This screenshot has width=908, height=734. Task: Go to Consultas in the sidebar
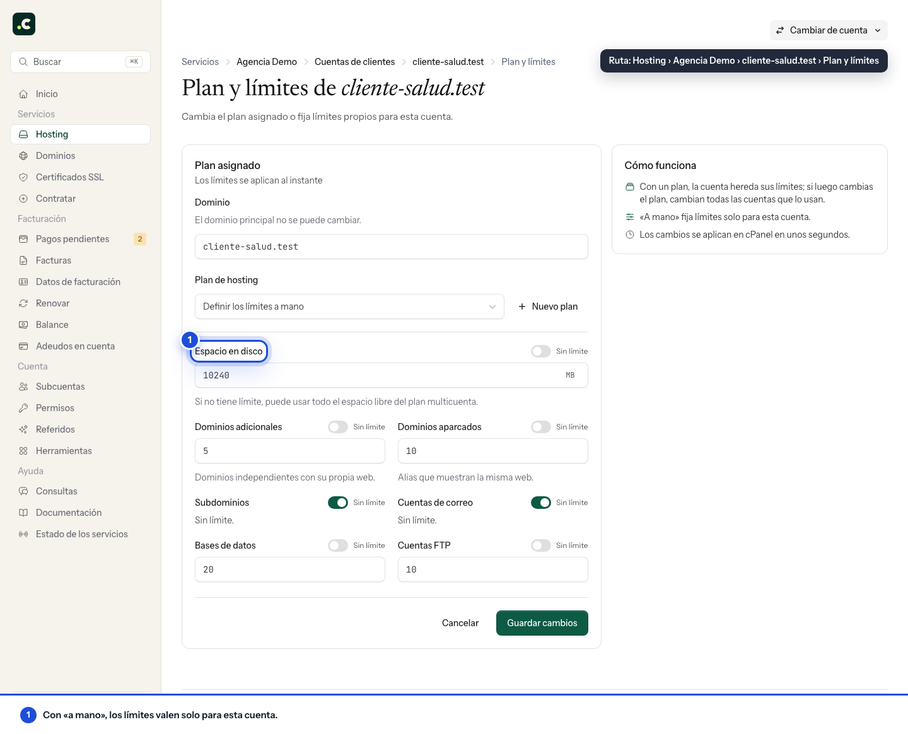pos(81,491)
